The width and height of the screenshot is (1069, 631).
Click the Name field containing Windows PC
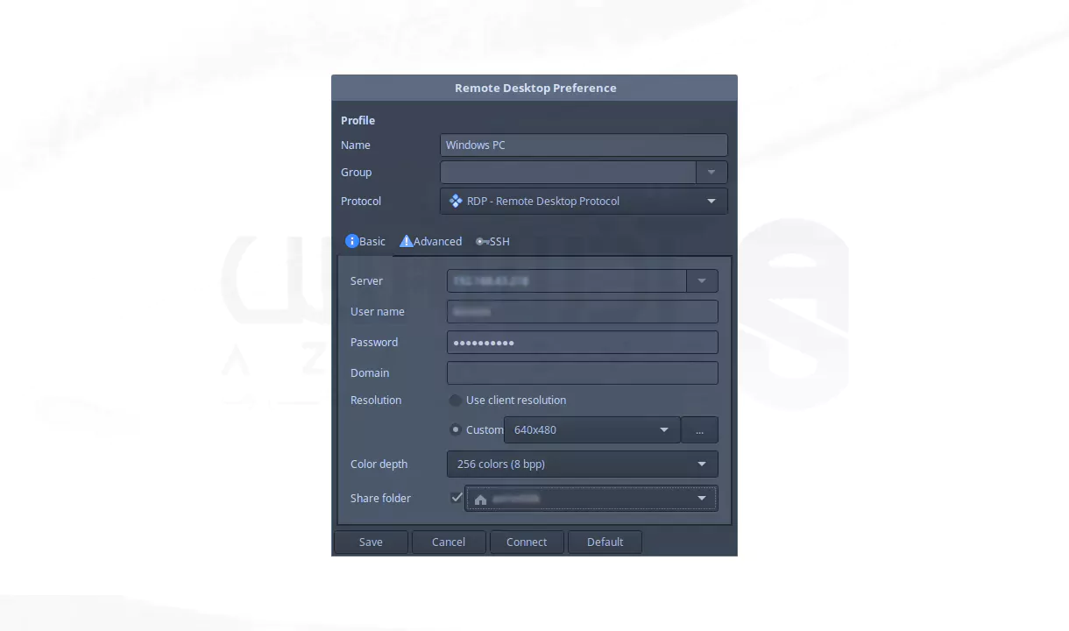pos(584,145)
